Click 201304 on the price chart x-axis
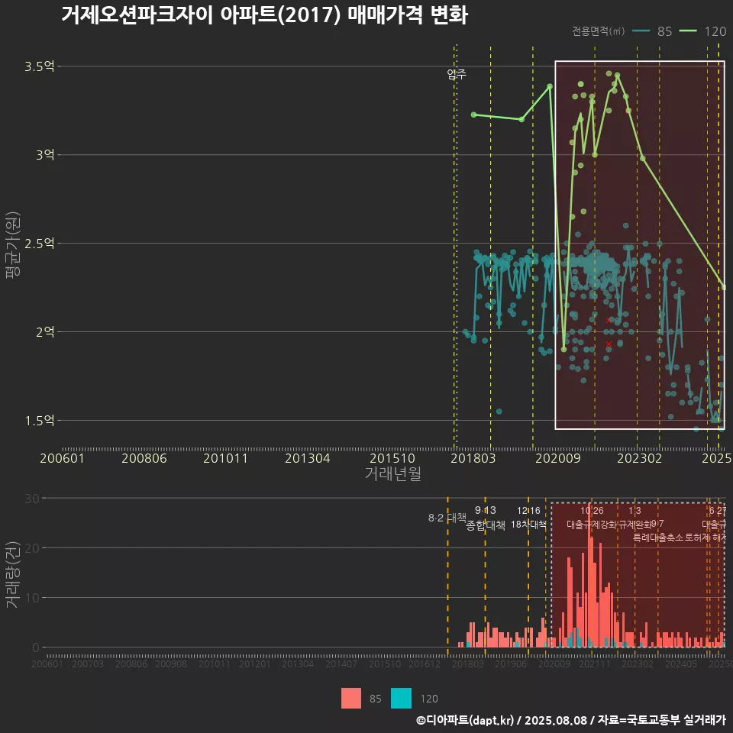733x733 pixels. pos(308,458)
